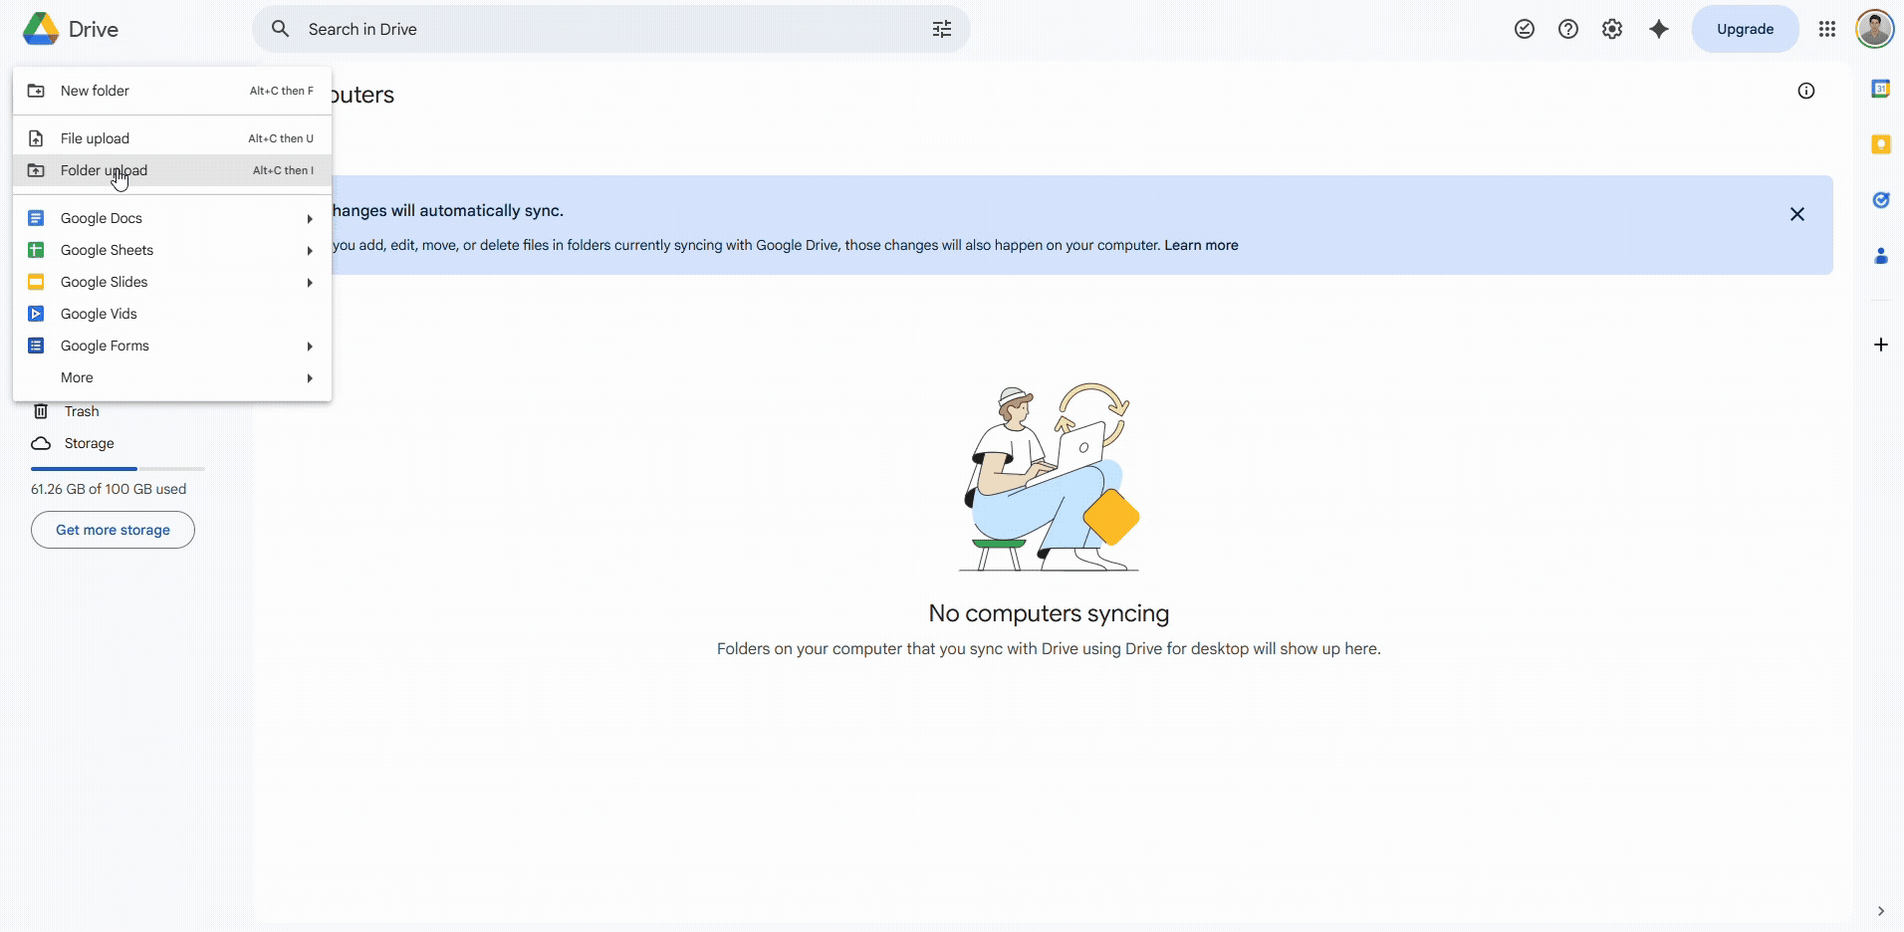Image resolution: width=1904 pixels, height=932 pixels.
Task: Click the 61.26 GB of 100 GB used text
Action: coord(109,489)
